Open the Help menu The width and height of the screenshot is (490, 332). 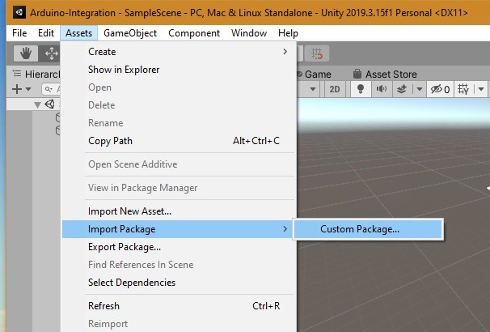pyautogui.click(x=288, y=33)
